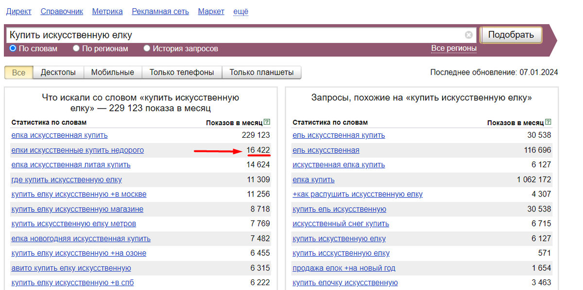583x290 pixels.
Task: Click the impressions value '1 062 172'
Action: coord(534,180)
